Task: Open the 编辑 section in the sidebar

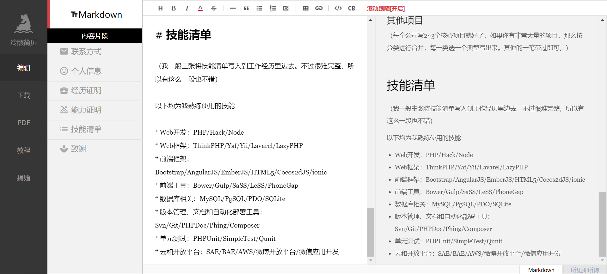Action: click(24, 68)
